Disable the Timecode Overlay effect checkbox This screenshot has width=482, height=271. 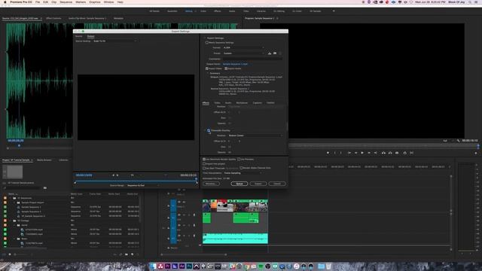point(209,130)
